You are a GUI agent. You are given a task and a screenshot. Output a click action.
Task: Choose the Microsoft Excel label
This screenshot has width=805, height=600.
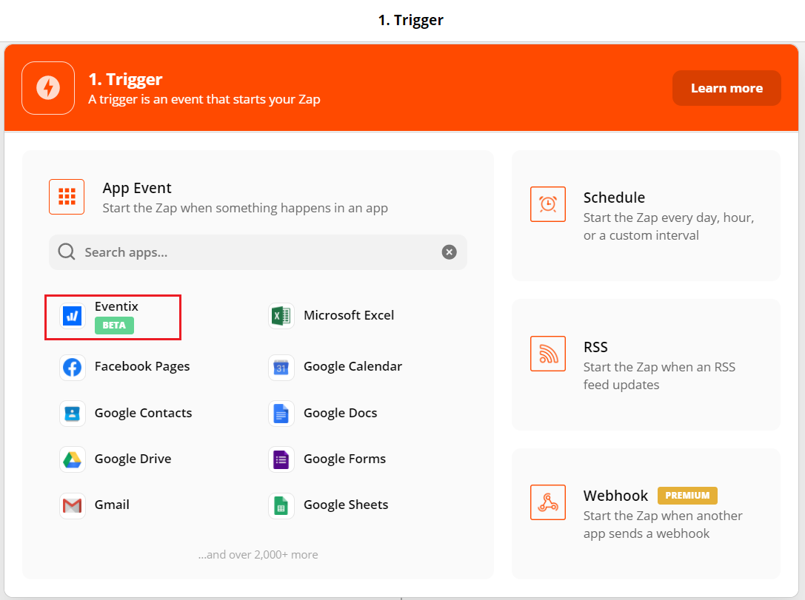349,315
